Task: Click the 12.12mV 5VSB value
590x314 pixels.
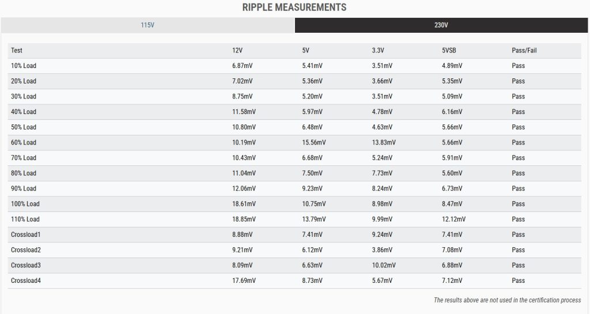Action: point(454,220)
